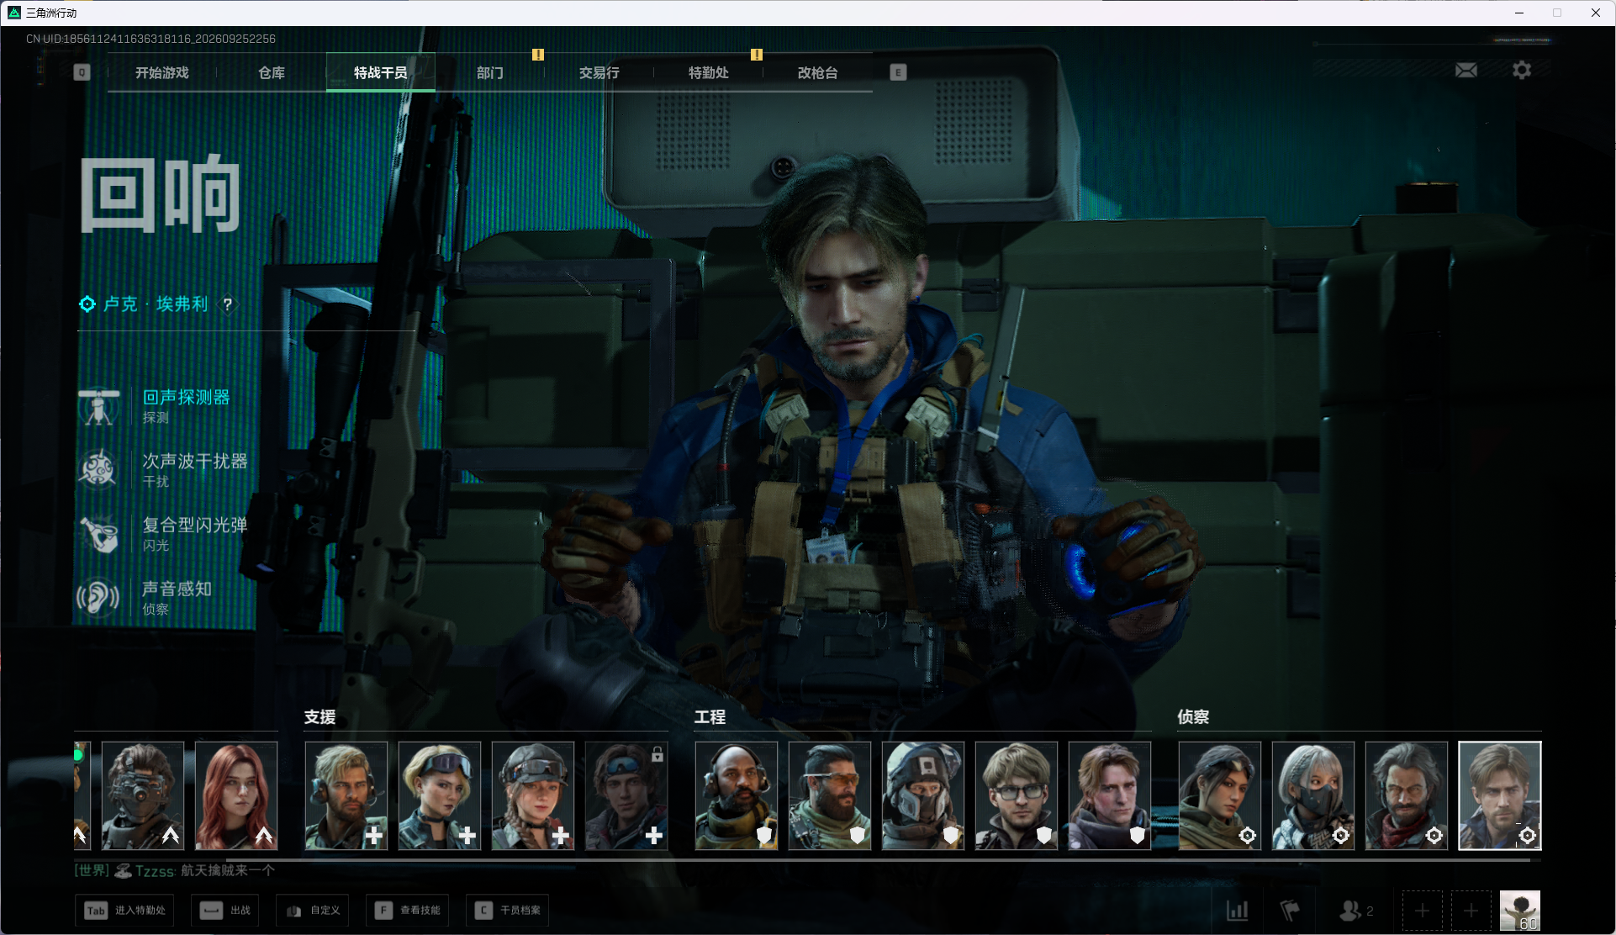Click the E key navigation icon

(x=898, y=72)
